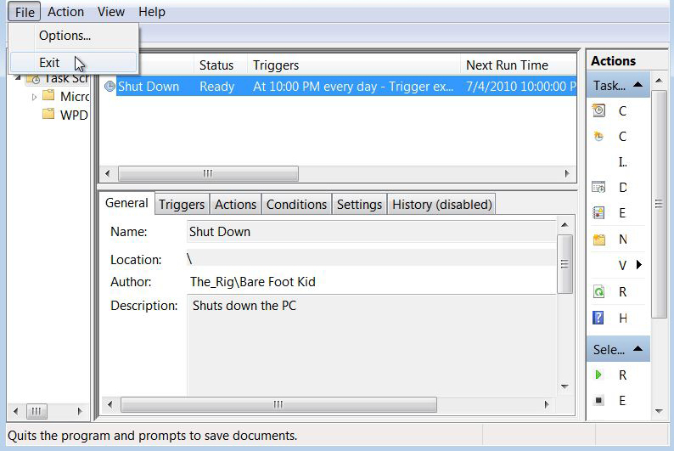Open the Help menu

[152, 12]
